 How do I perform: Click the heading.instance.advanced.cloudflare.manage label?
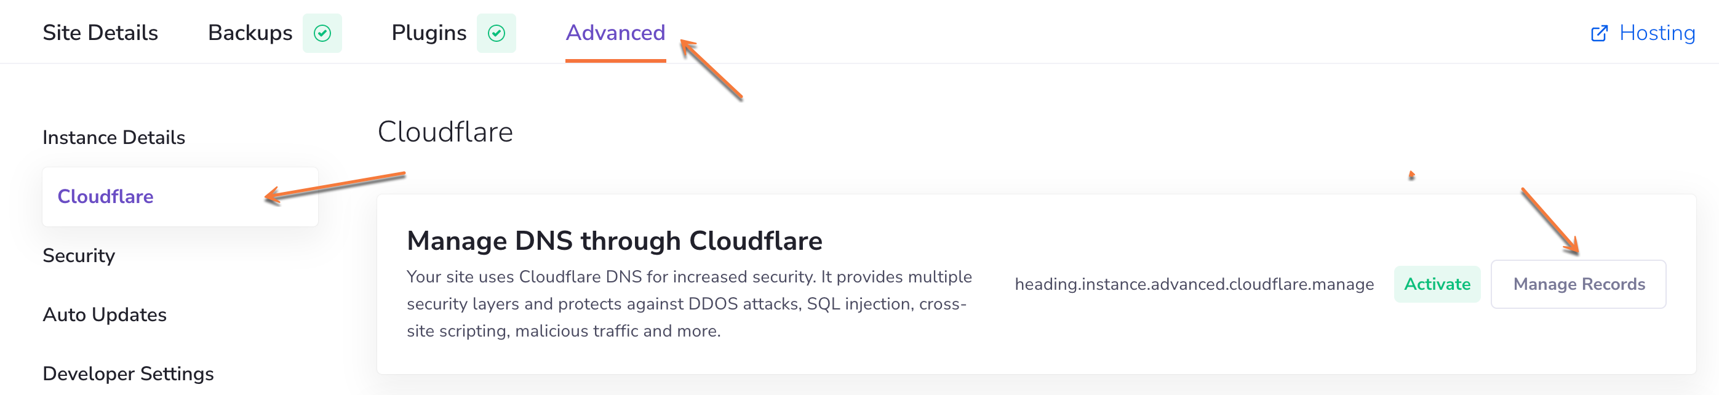click(1194, 284)
